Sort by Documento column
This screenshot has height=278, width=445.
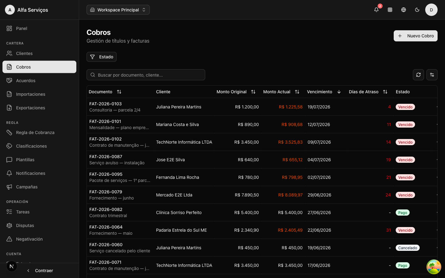click(105, 92)
